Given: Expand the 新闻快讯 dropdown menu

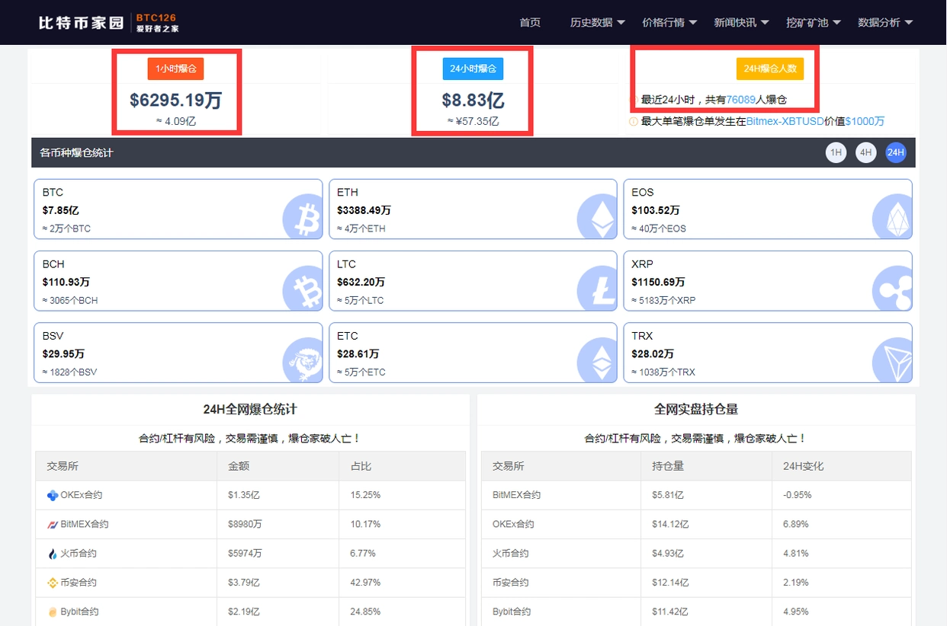Looking at the screenshot, I should click(741, 22).
